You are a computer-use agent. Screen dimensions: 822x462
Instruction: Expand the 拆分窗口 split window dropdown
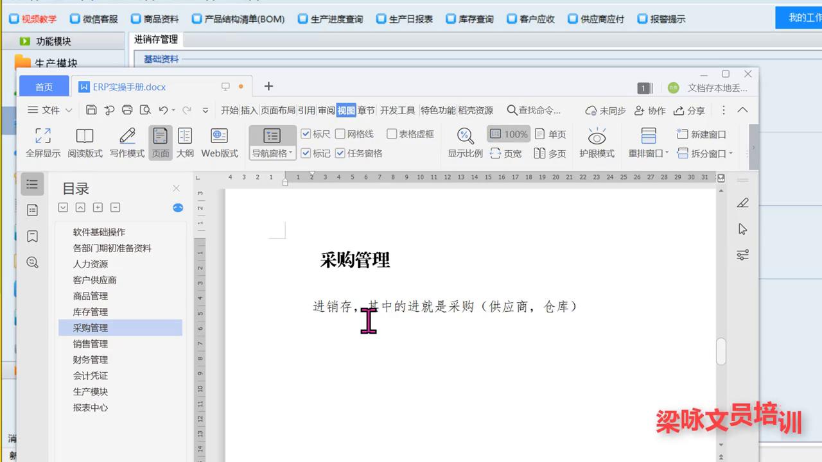733,153
